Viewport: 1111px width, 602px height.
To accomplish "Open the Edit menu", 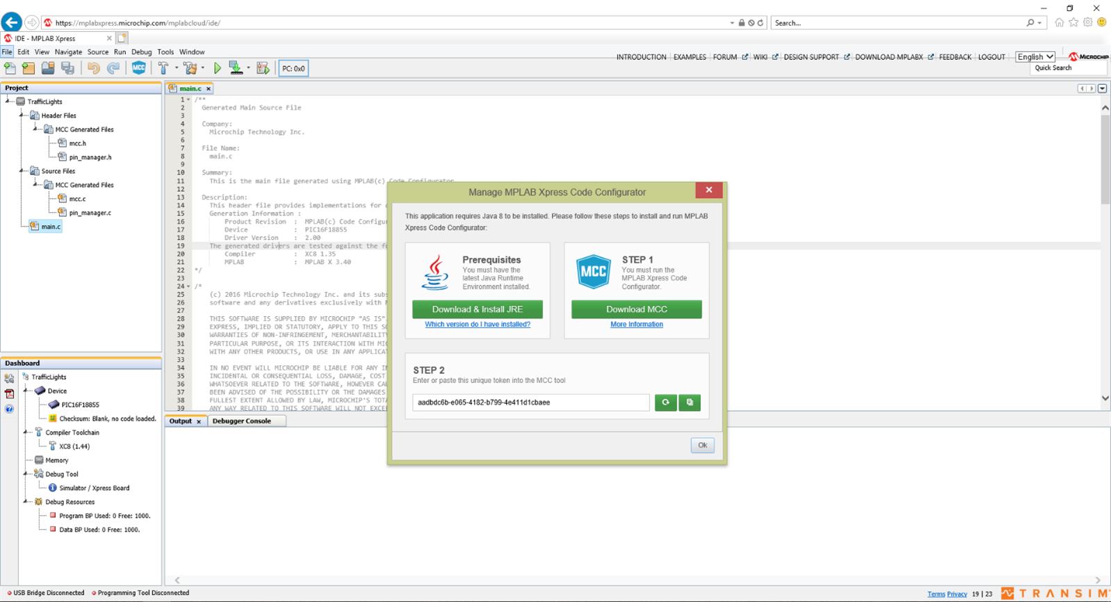I will click(24, 52).
